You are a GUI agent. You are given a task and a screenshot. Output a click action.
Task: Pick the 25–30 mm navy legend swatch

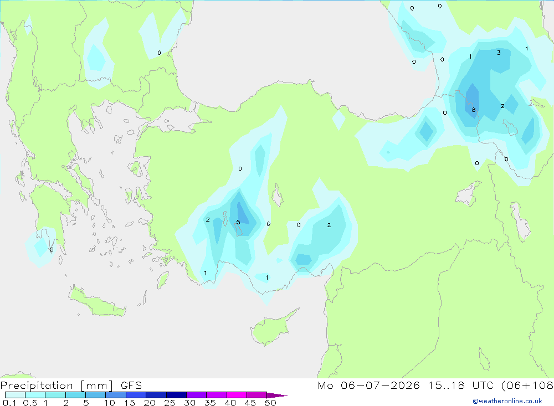click(176, 395)
